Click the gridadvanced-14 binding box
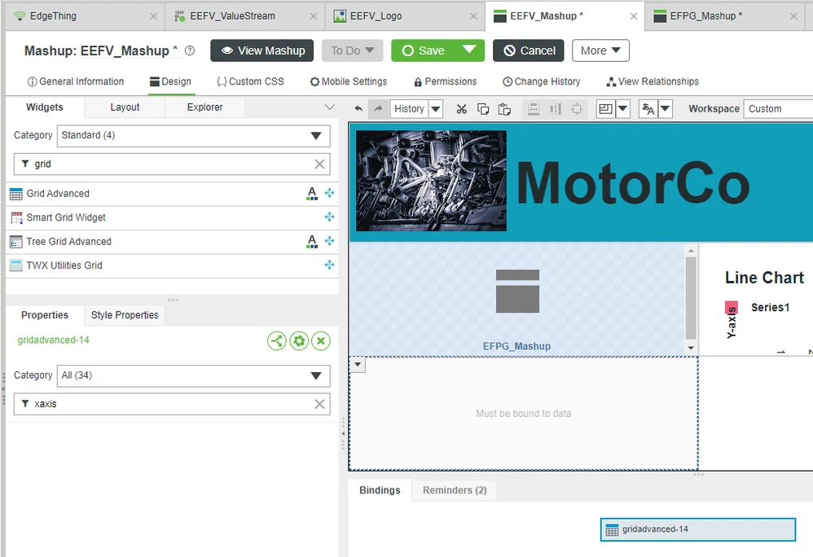813x557 pixels. [698, 529]
